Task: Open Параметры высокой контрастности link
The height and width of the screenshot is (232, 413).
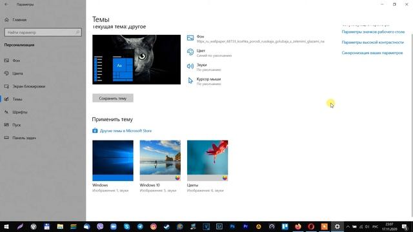Action: click(372, 43)
